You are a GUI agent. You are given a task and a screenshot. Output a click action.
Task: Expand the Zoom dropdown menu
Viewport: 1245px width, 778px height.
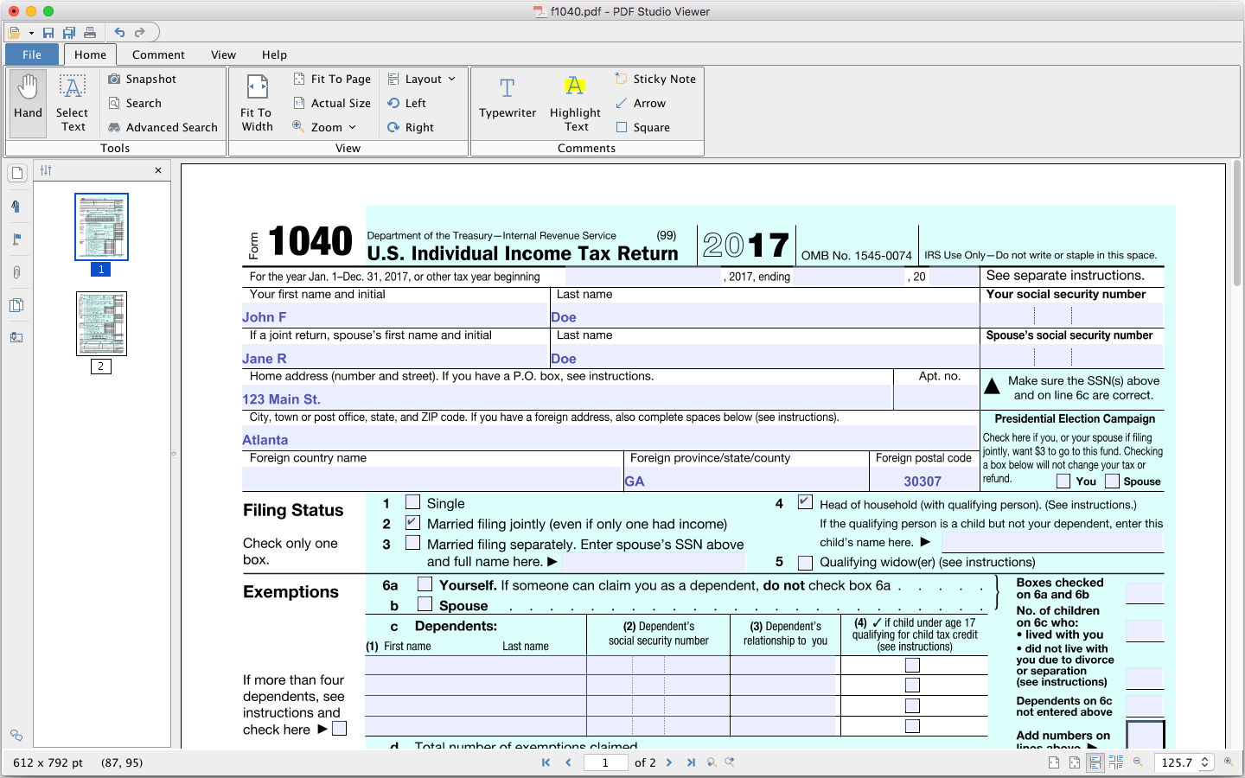pyautogui.click(x=326, y=127)
